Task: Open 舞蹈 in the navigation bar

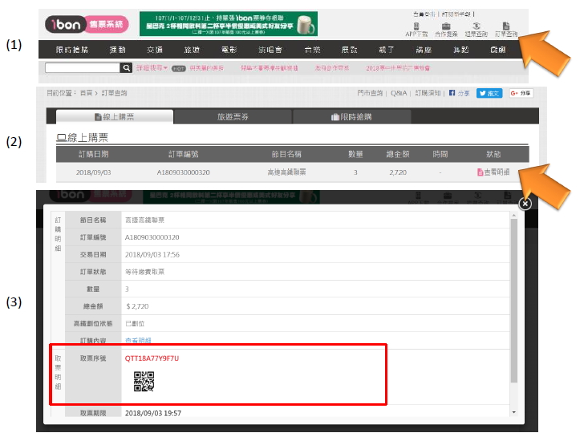Action: pos(461,50)
